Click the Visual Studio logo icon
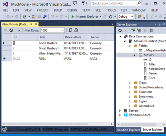166x136 pixels. [x=5, y=4]
